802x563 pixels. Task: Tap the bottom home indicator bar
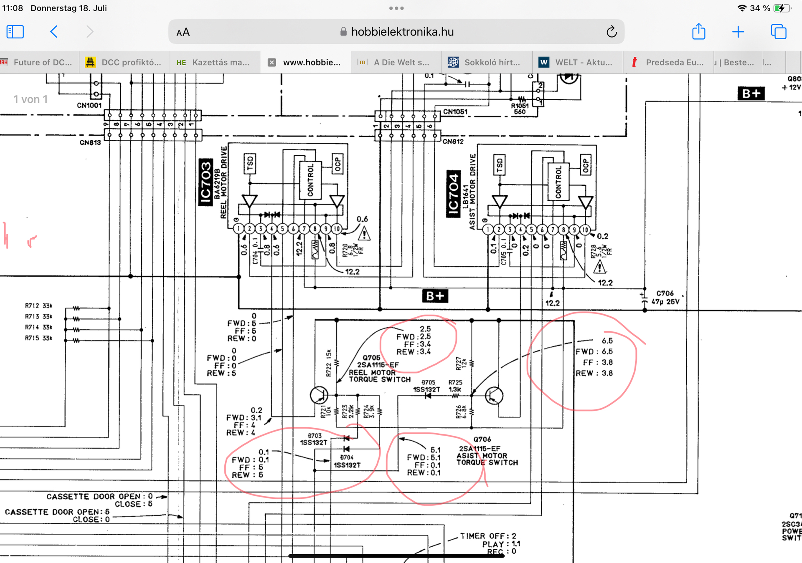point(396,555)
